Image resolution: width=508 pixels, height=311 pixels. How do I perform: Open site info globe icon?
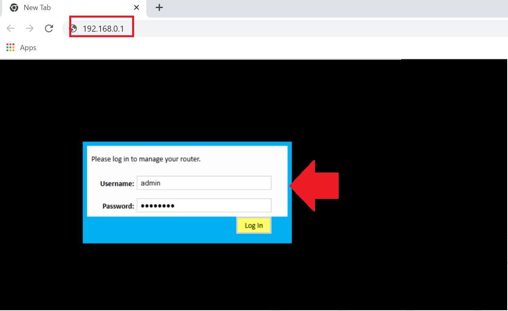(73, 28)
